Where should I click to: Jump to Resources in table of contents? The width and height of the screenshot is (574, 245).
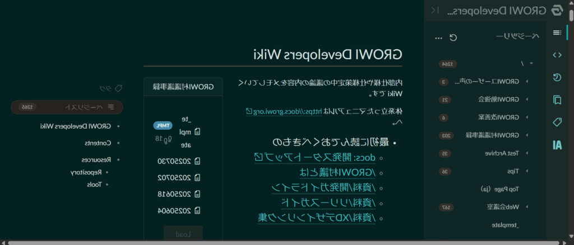tap(96, 160)
